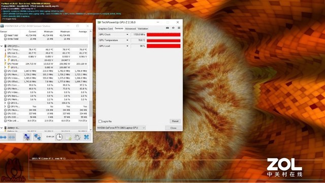The image size is (325, 183).
Task: Click the 104.715 W current power value
Action: point(31,64)
